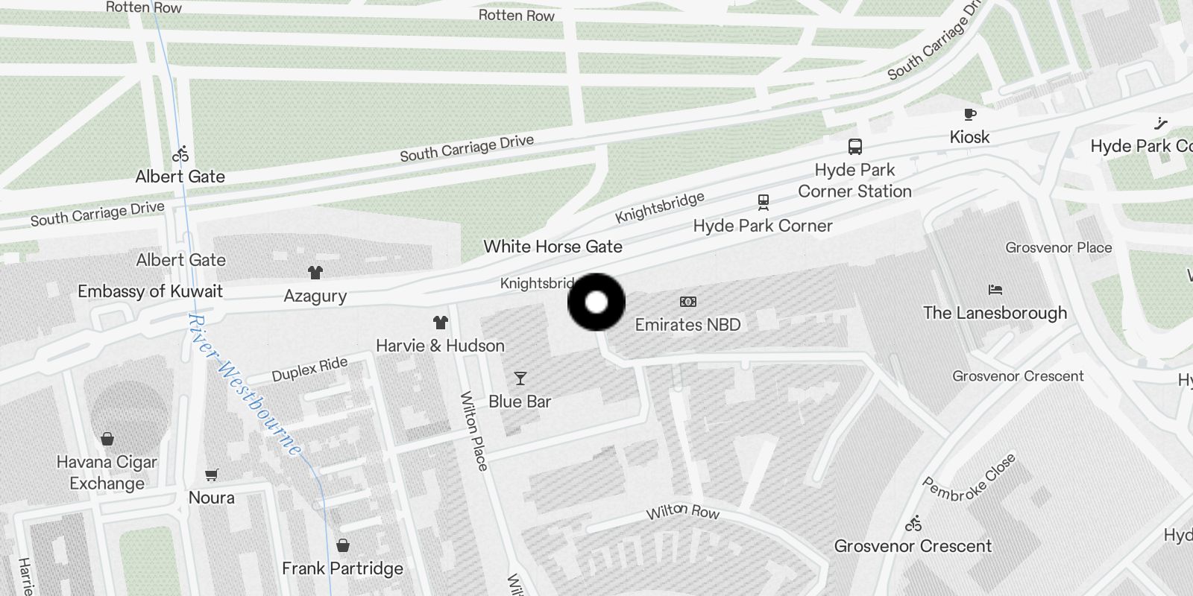Click the Blue Bar cocktail glass icon
The image size is (1193, 596).
[x=520, y=378]
